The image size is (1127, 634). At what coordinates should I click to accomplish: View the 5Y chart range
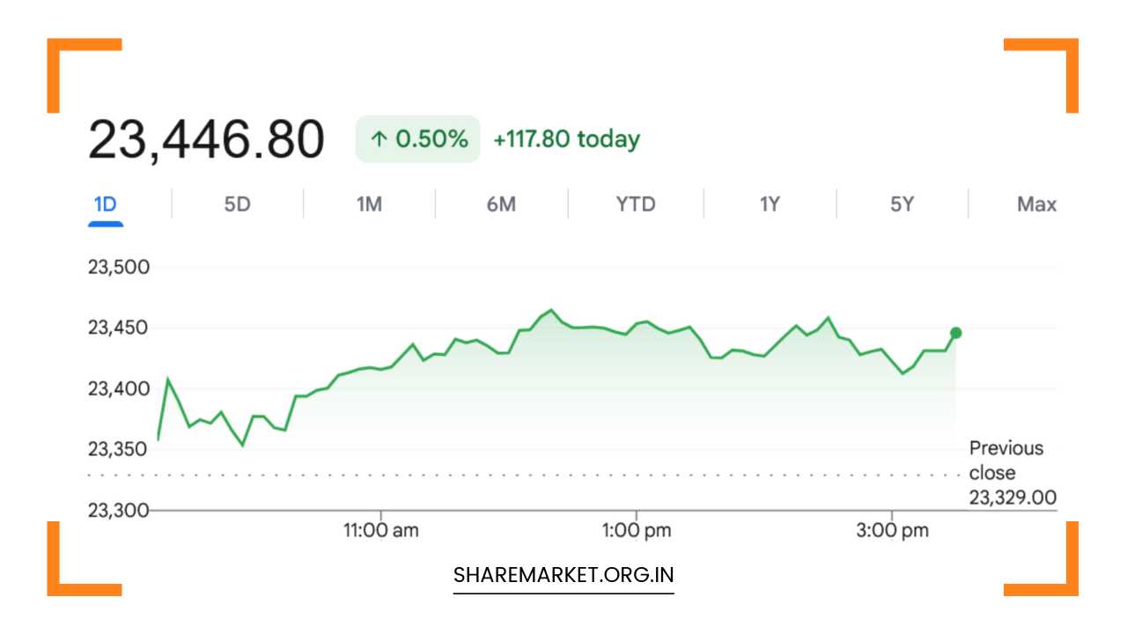(902, 204)
